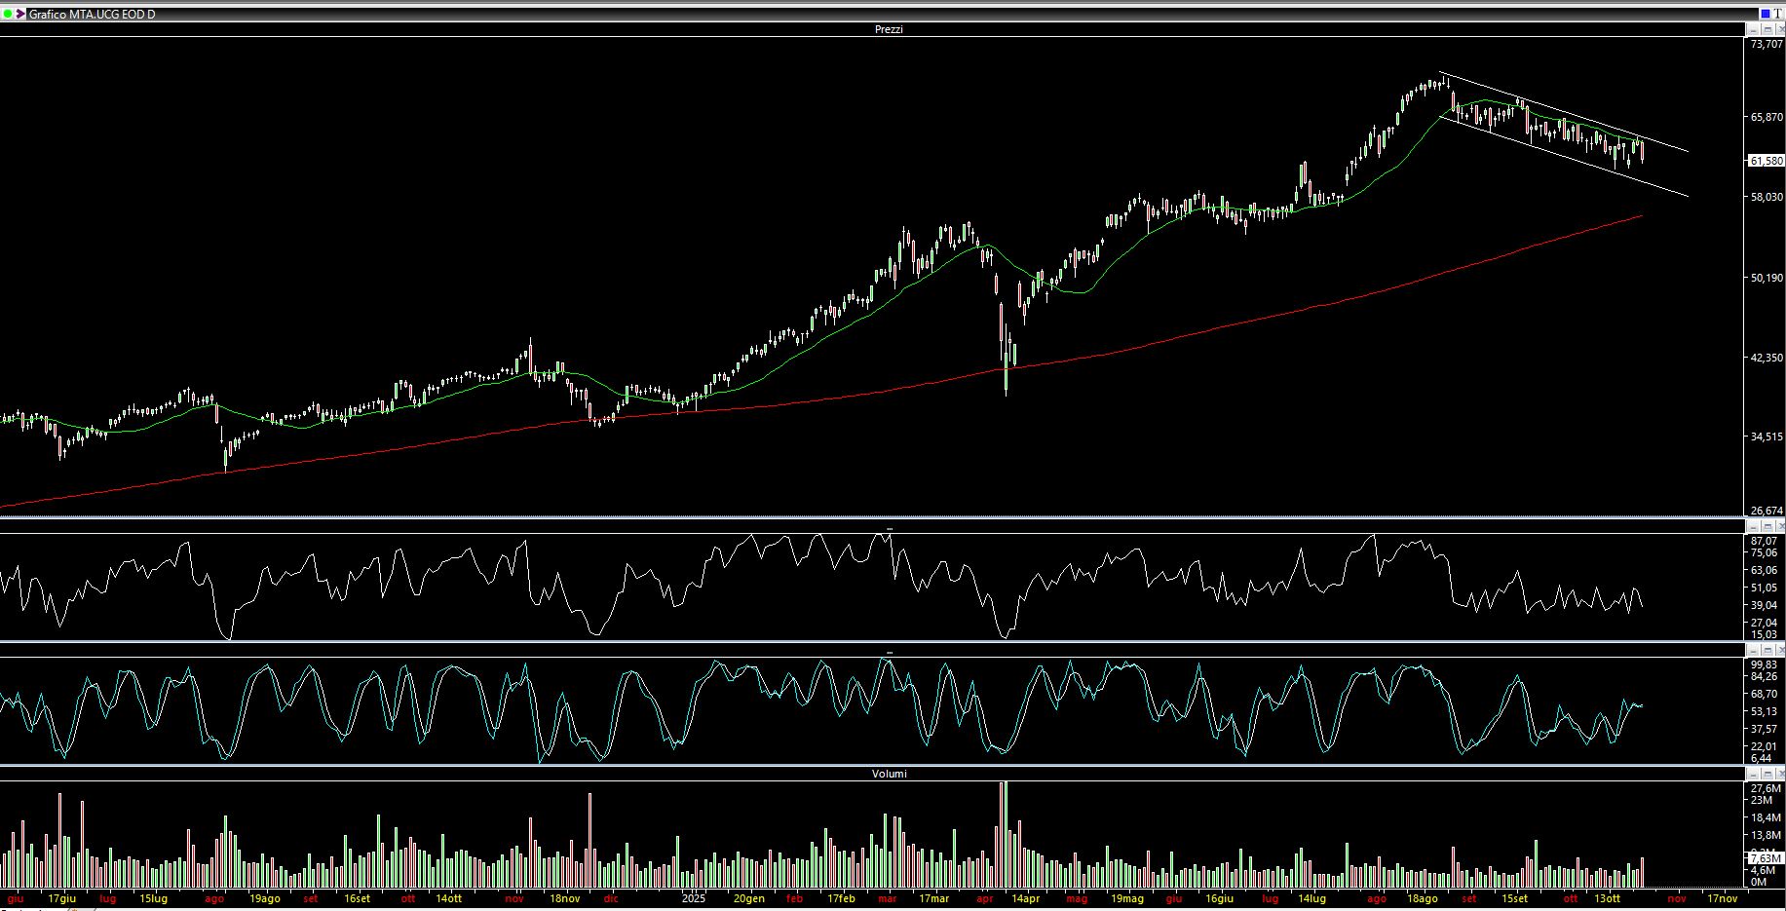
Task: Click the 15,03 oscillator scale value
Action: 1764,634
